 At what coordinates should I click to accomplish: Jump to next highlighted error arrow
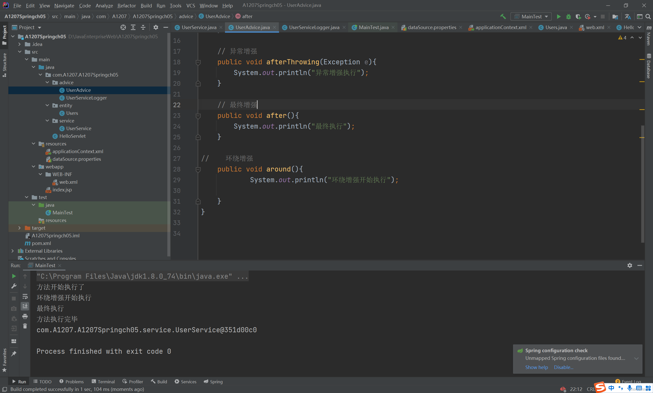pyautogui.click(x=640, y=38)
